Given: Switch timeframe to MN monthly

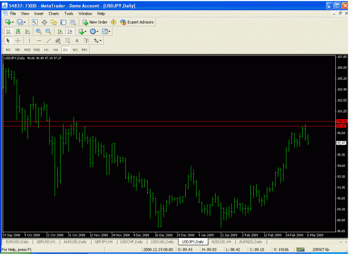Looking at the screenshot, I should click(84, 49).
